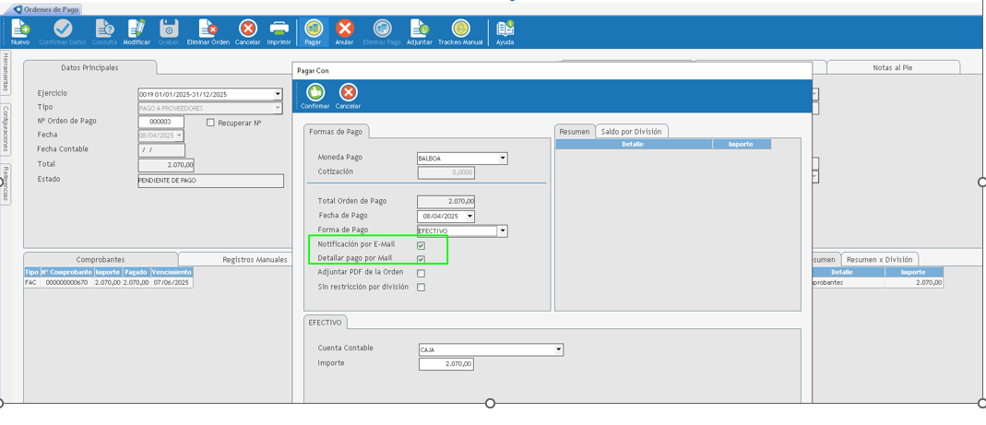Check Sin restricción por división box
Screen dimensions: 986x425
tap(421, 288)
